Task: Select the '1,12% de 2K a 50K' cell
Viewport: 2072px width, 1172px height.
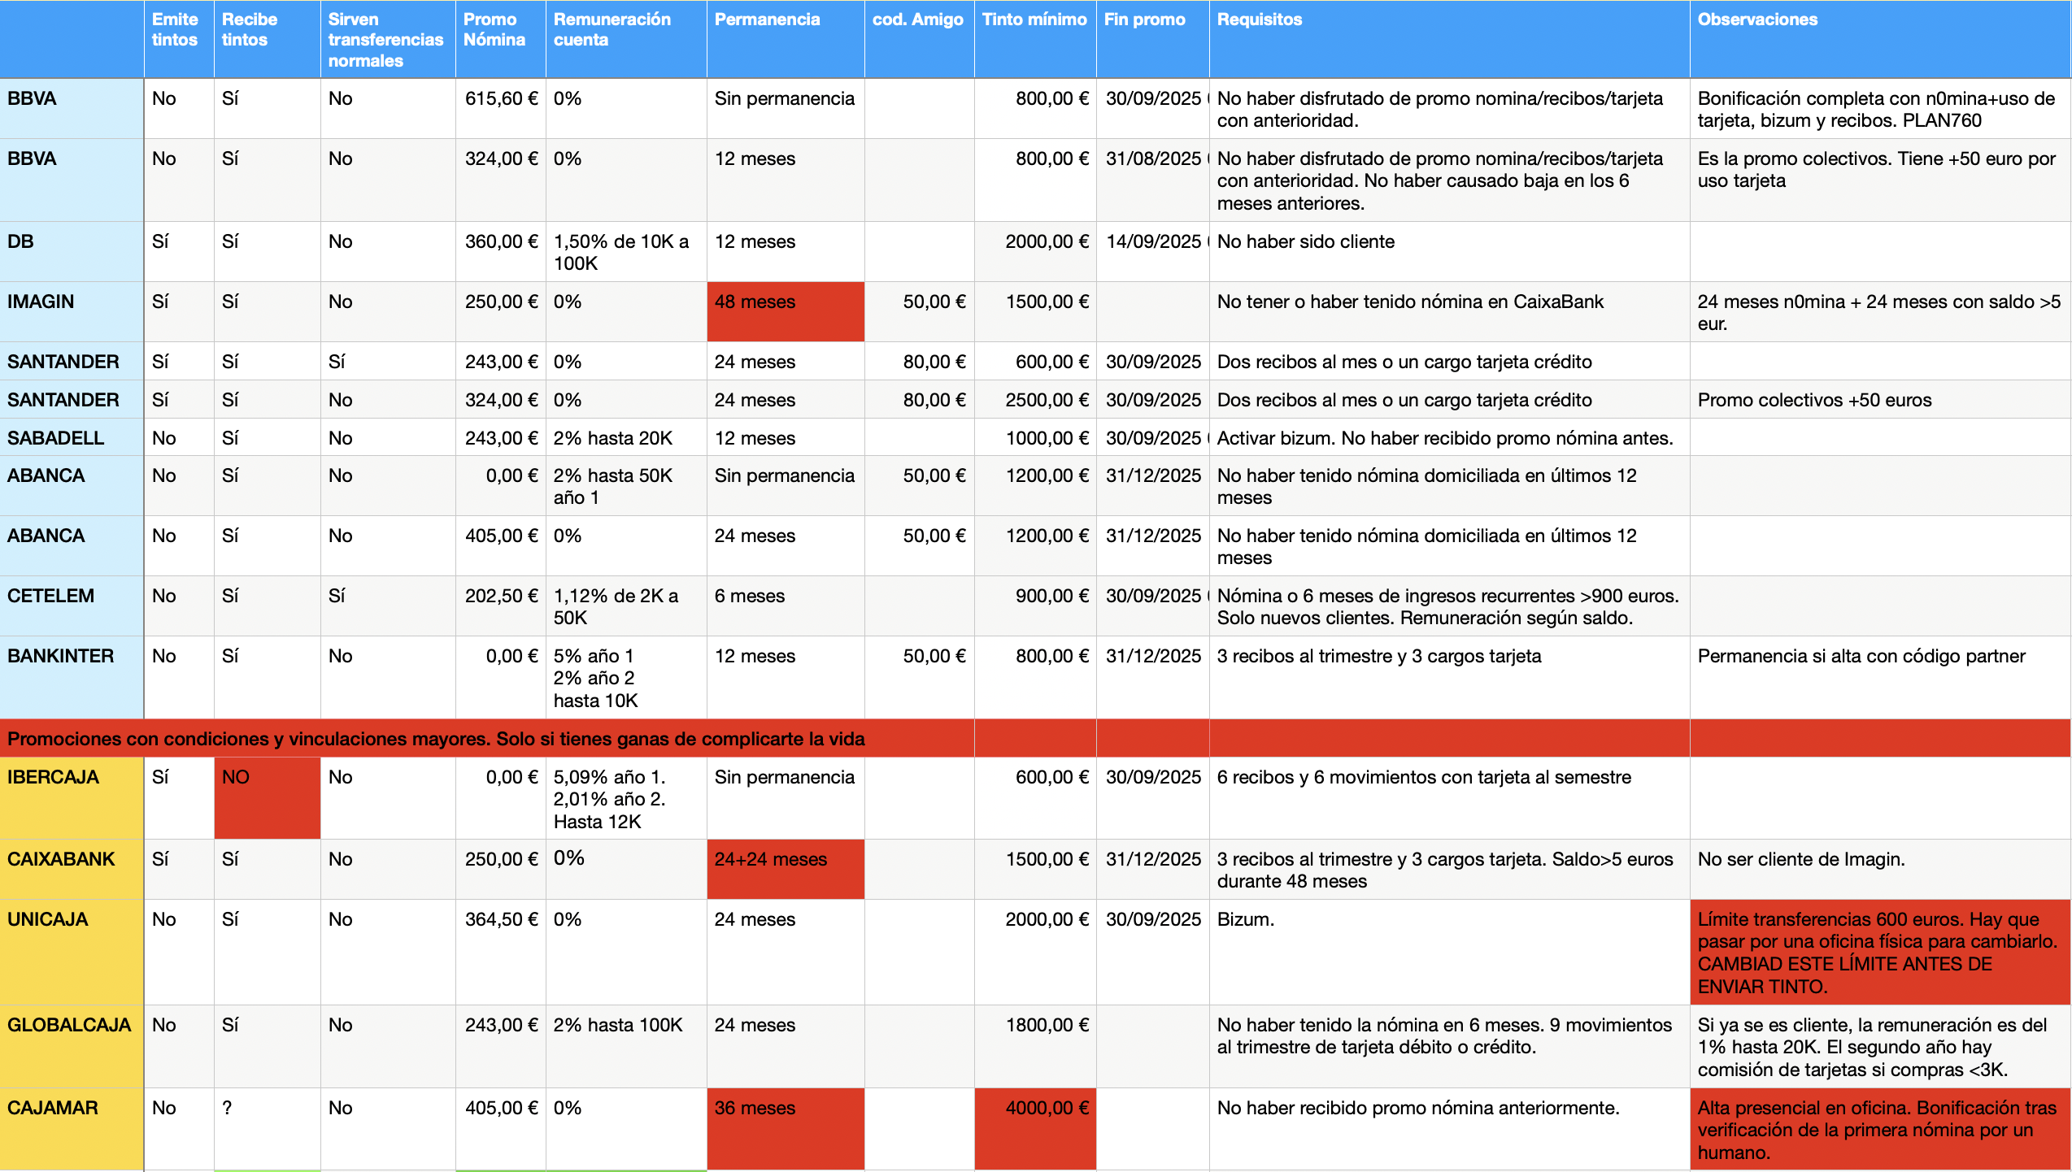Action: point(626,606)
